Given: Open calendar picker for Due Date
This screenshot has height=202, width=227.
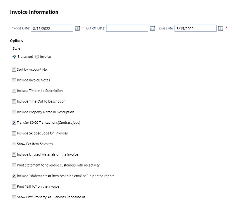Looking at the screenshot, I should (x=220, y=28).
